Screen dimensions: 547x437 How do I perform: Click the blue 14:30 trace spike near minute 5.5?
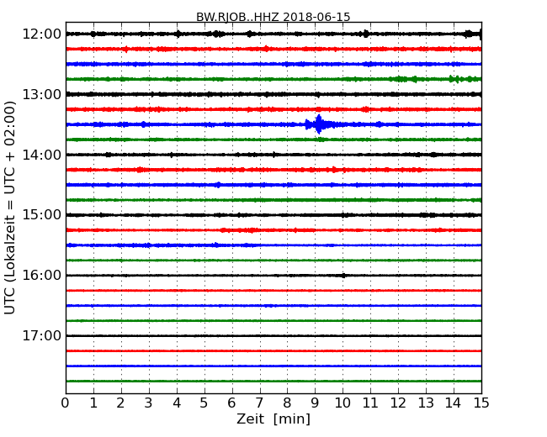(218, 185)
